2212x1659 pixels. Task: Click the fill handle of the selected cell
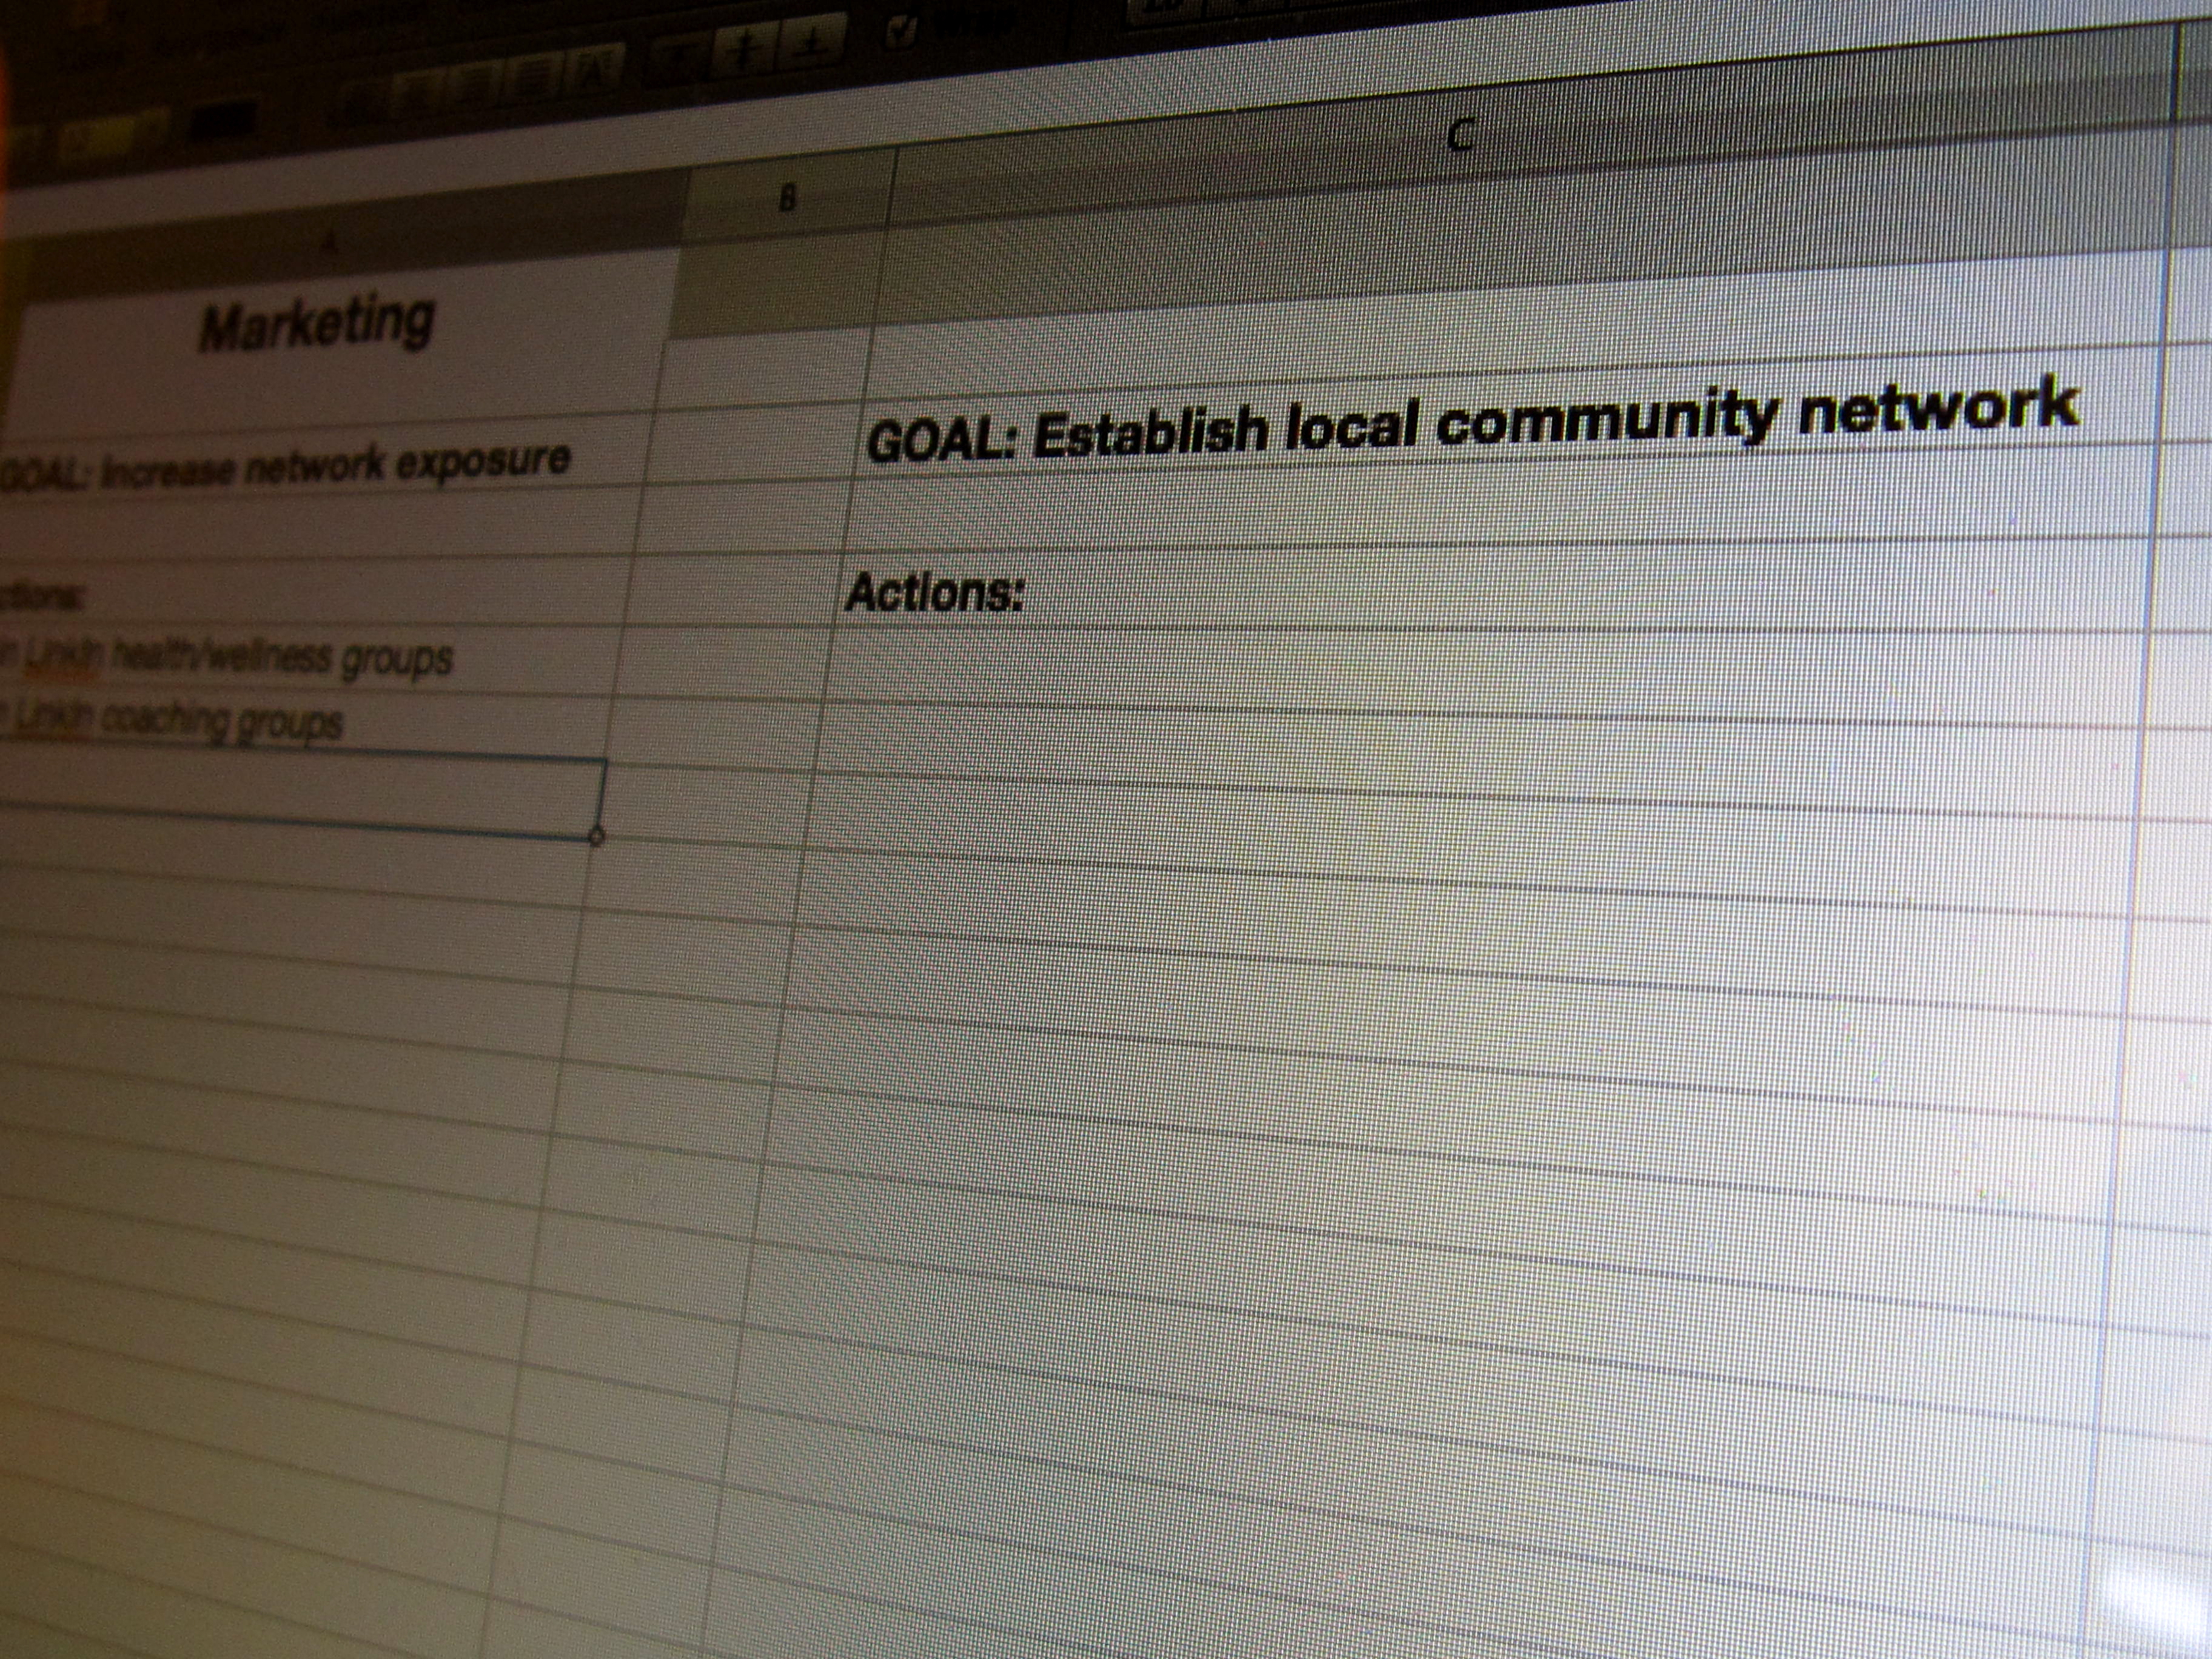point(597,836)
